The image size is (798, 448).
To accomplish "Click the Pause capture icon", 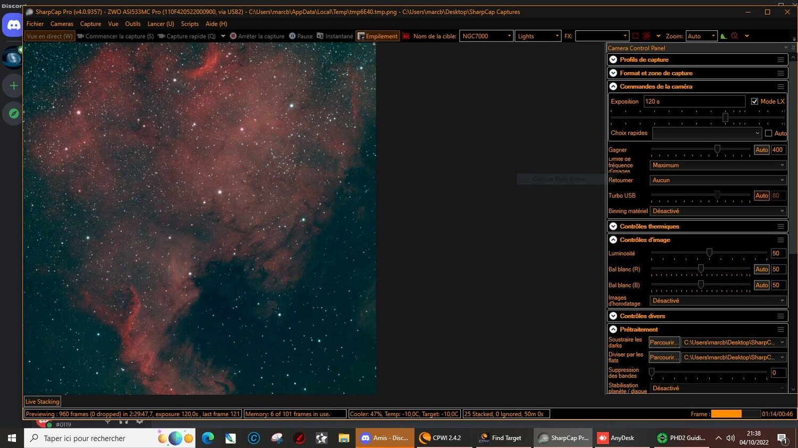I will tap(292, 36).
